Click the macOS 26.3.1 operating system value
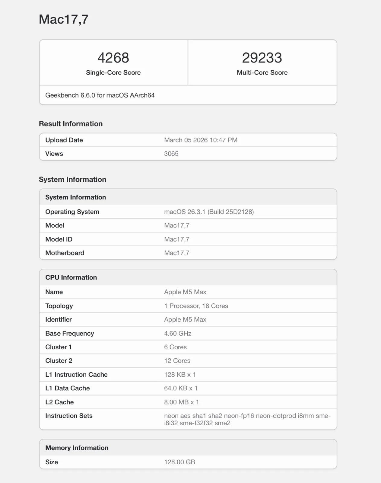The height and width of the screenshot is (483, 381). click(209, 212)
